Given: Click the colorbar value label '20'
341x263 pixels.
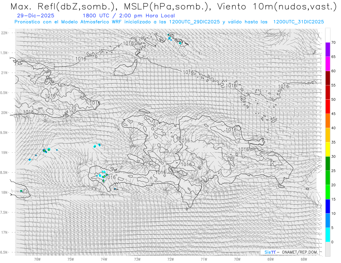Looking at the screenshot, I should coord(333,185).
